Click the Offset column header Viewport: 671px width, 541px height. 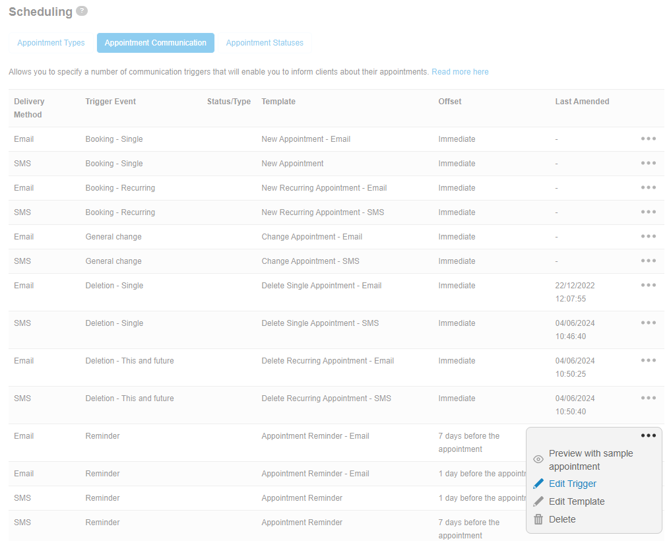click(x=450, y=102)
